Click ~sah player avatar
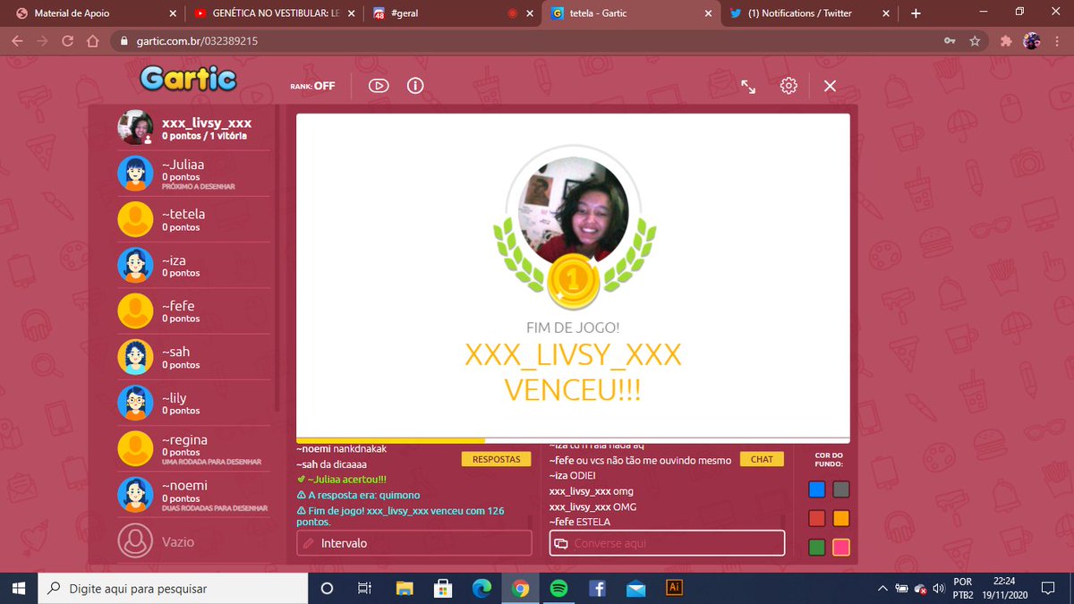Image resolution: width=1074 pixels, height=604 pixels. [x=136, y=357]
